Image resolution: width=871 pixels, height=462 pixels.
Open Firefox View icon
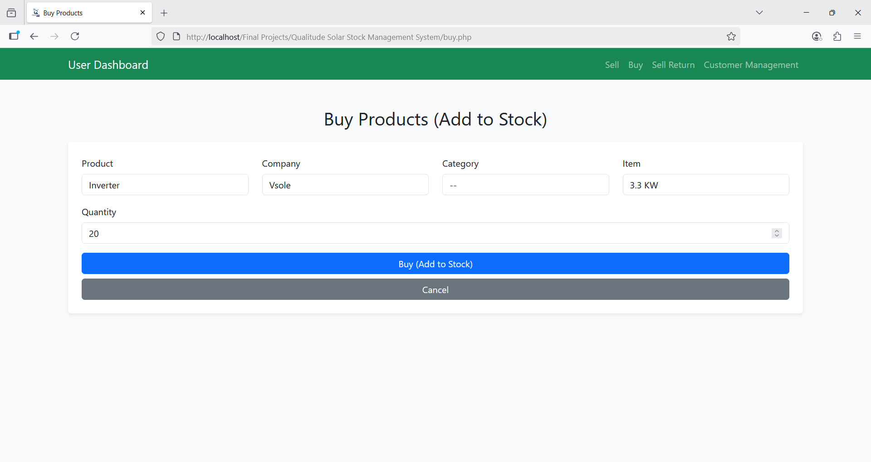pos(11,13)
